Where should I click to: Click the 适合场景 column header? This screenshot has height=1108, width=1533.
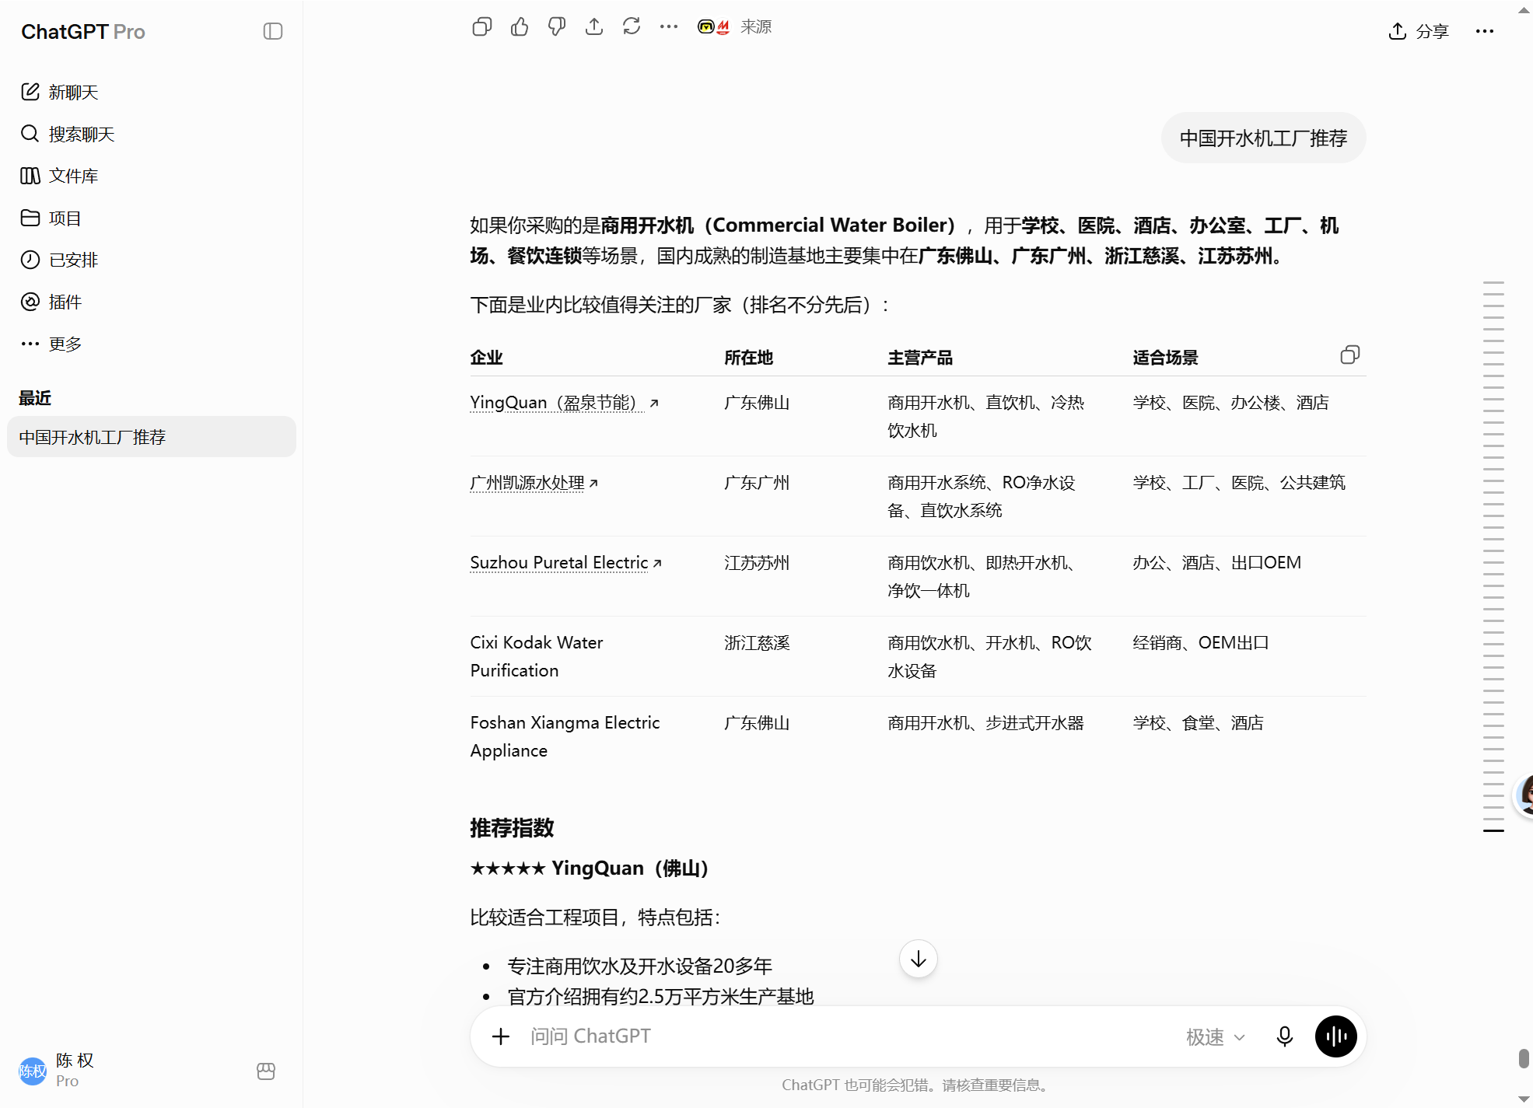click(1165, 358)
